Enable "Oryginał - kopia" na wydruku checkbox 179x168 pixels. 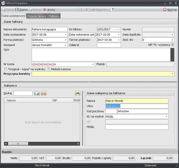click(x=6, y=69)
